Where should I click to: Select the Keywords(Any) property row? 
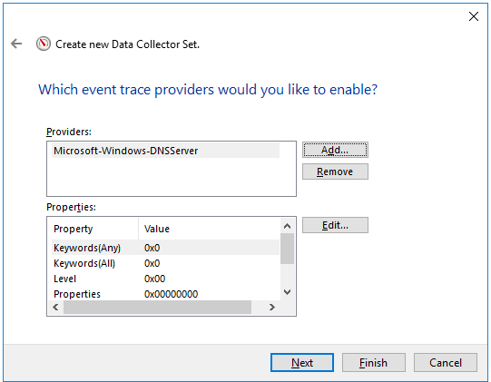165,248
